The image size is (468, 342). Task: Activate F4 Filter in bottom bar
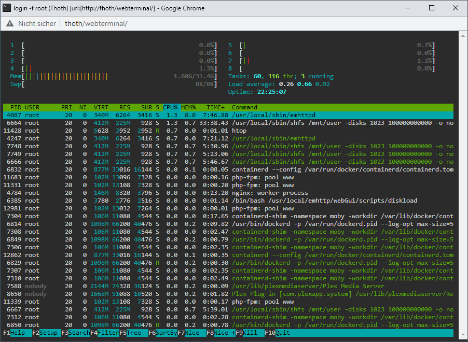105,333
